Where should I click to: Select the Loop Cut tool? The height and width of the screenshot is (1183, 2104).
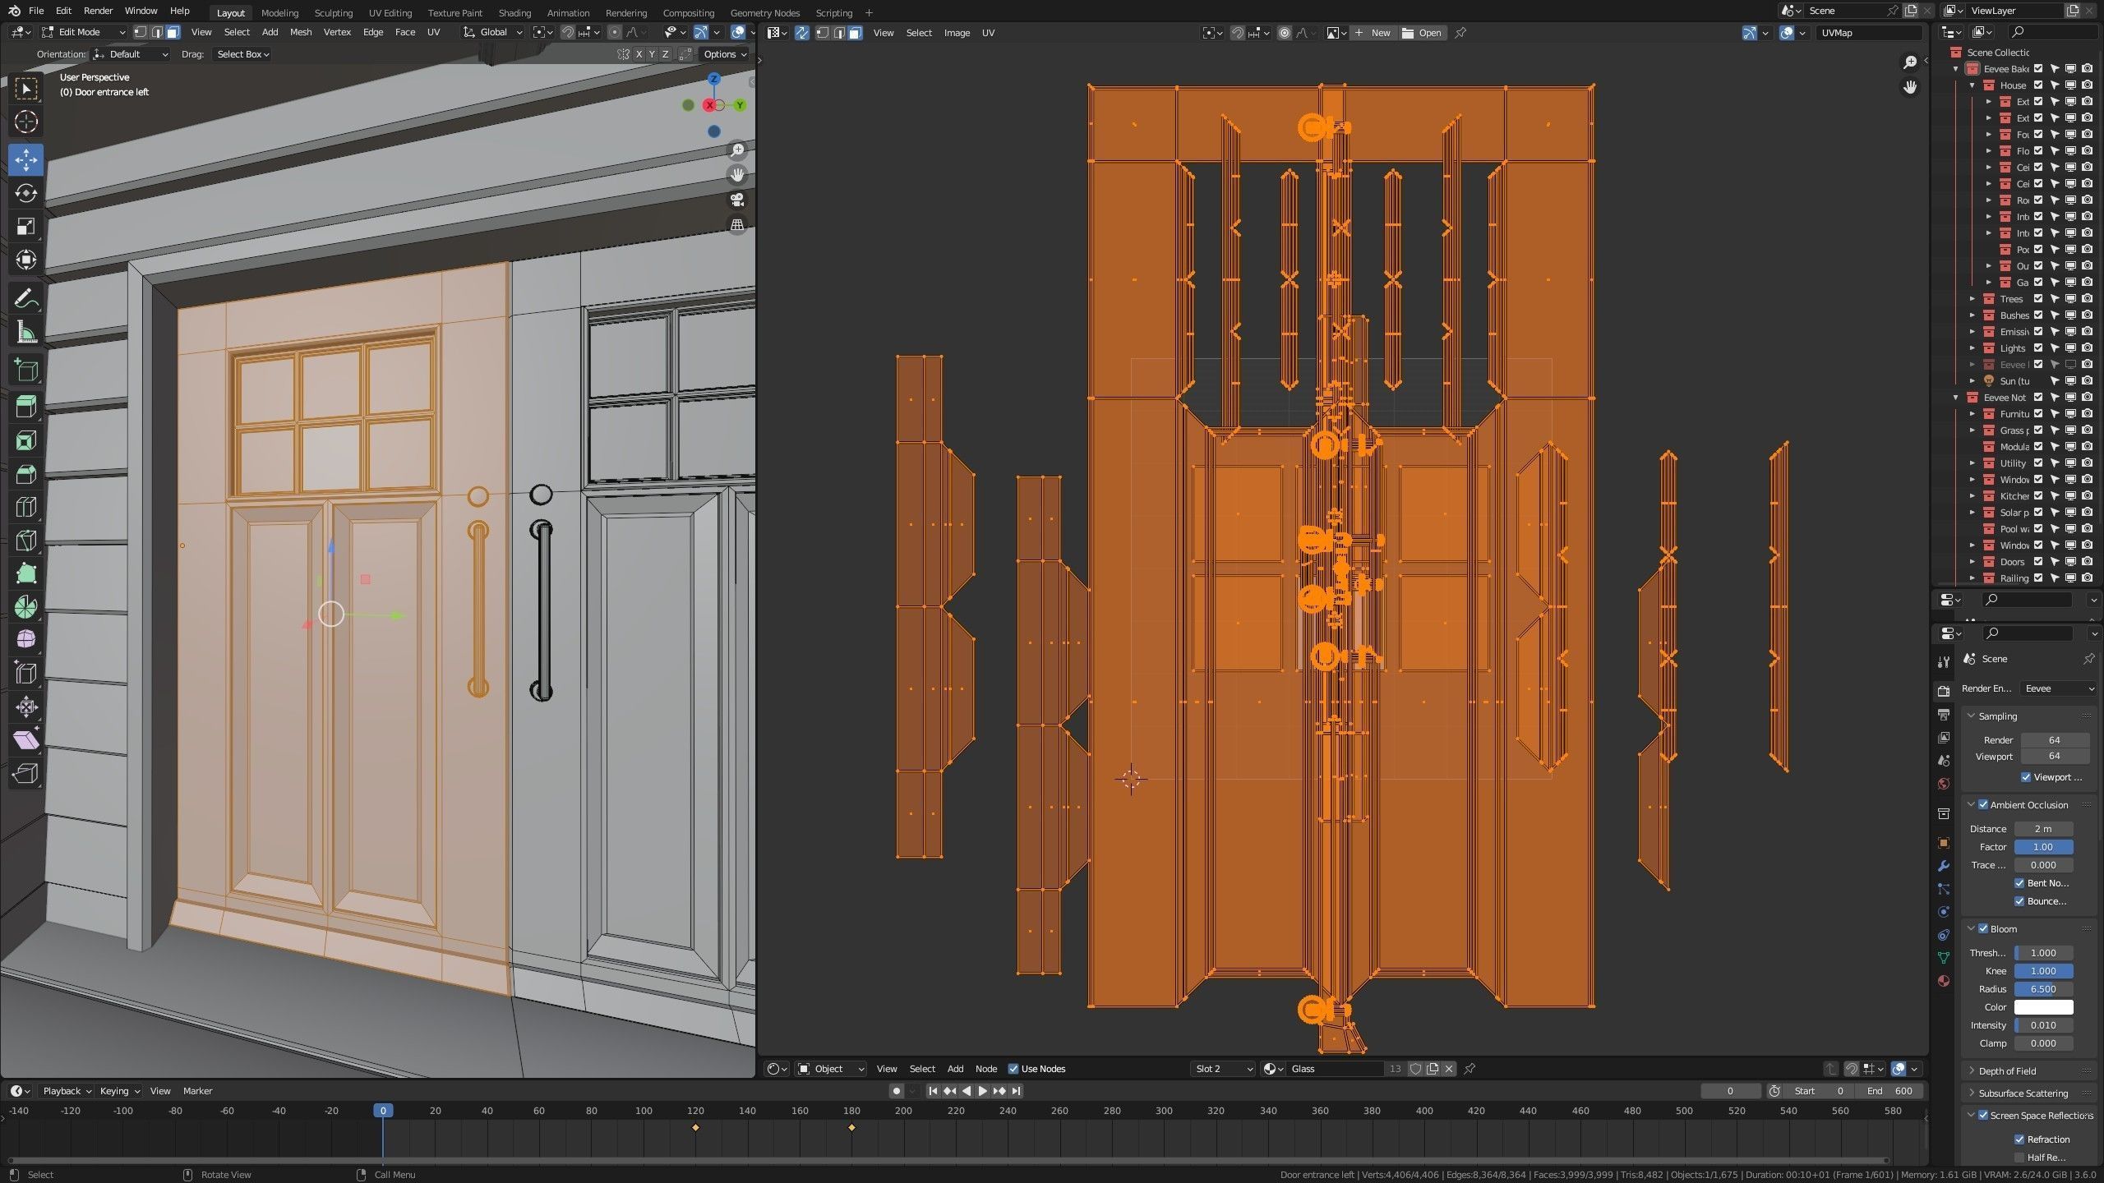(25, 507)
